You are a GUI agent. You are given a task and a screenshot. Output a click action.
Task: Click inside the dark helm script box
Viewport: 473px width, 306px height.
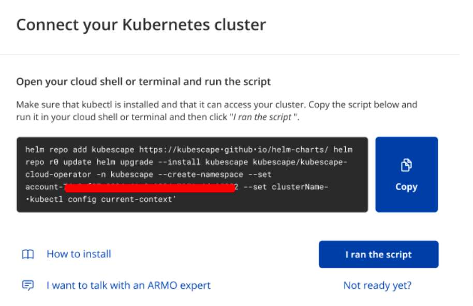pyautogui.click(x=192, y=174)
